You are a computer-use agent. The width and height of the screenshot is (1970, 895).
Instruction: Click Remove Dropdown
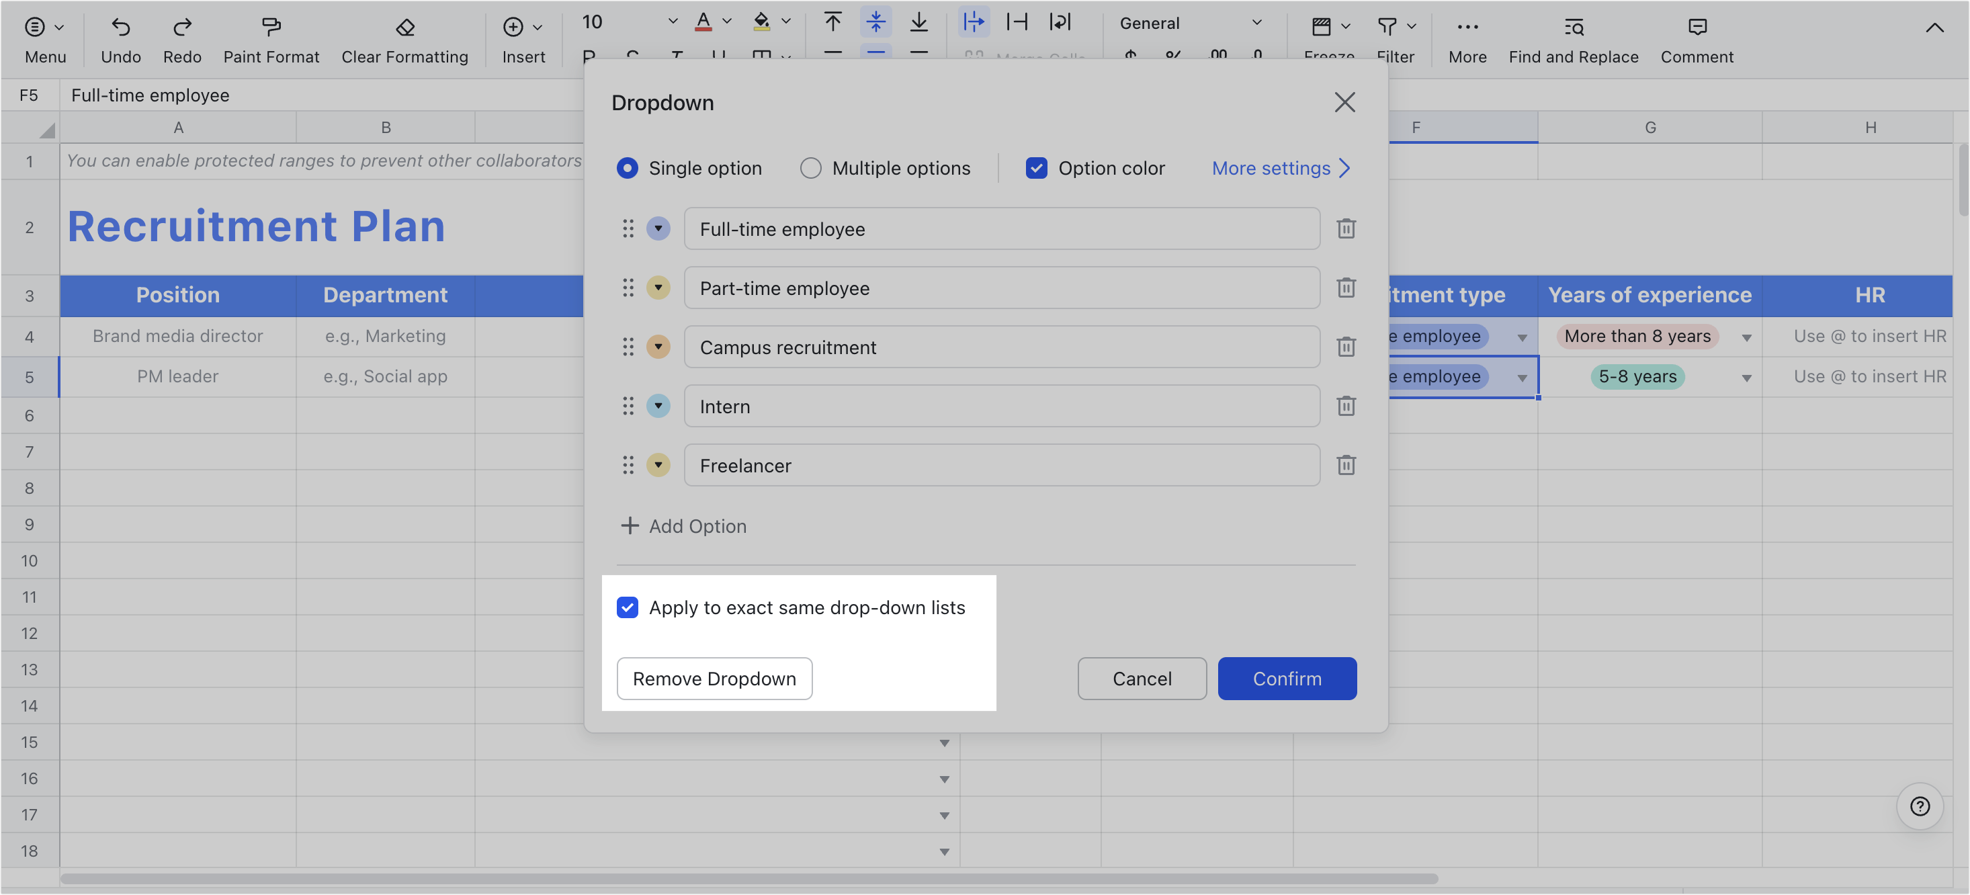coord(714,679)
